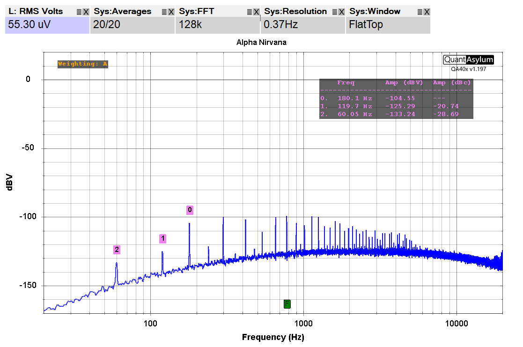Click the Weighting: A label
Image resolution: width=523 pixels, height=347 pixels.
tap(83, 64)
